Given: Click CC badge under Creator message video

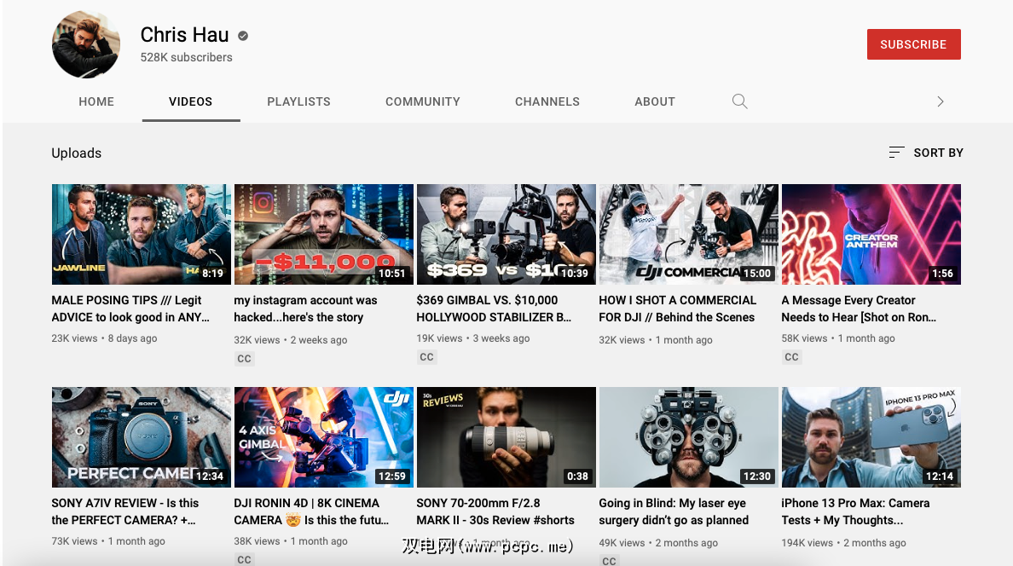Looking at the screenshot, I should click(x=791, y=356).
